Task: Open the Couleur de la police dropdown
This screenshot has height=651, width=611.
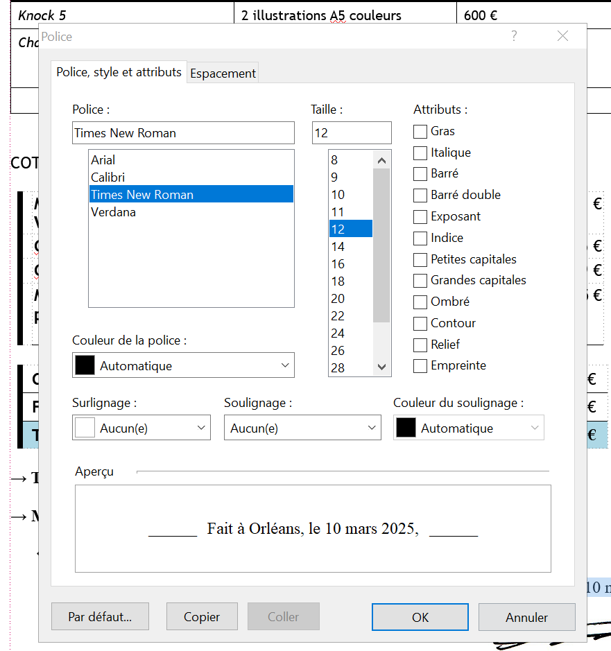Action: tap(183, 365)
